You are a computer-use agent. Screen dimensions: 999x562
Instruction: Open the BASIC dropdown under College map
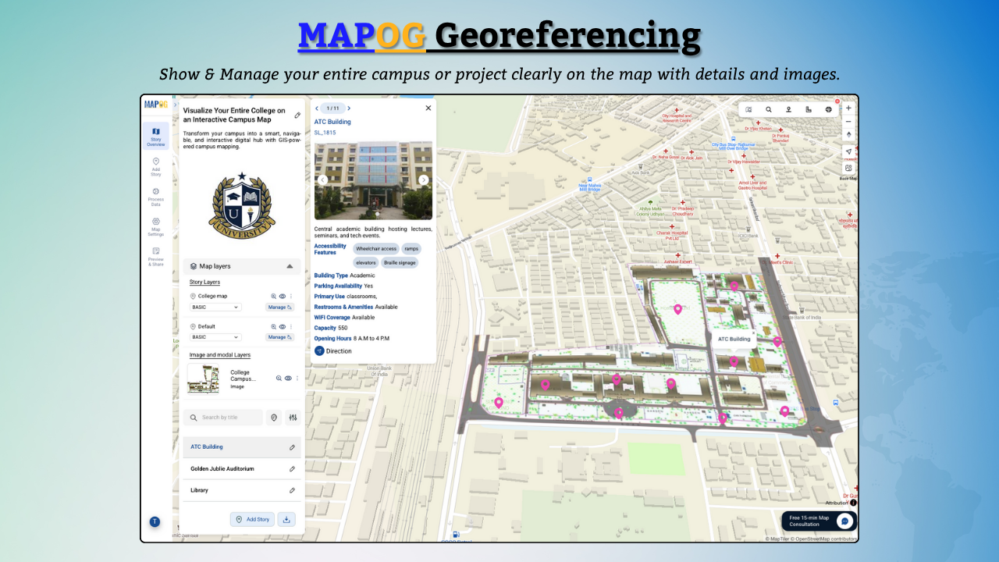(216, 307)
